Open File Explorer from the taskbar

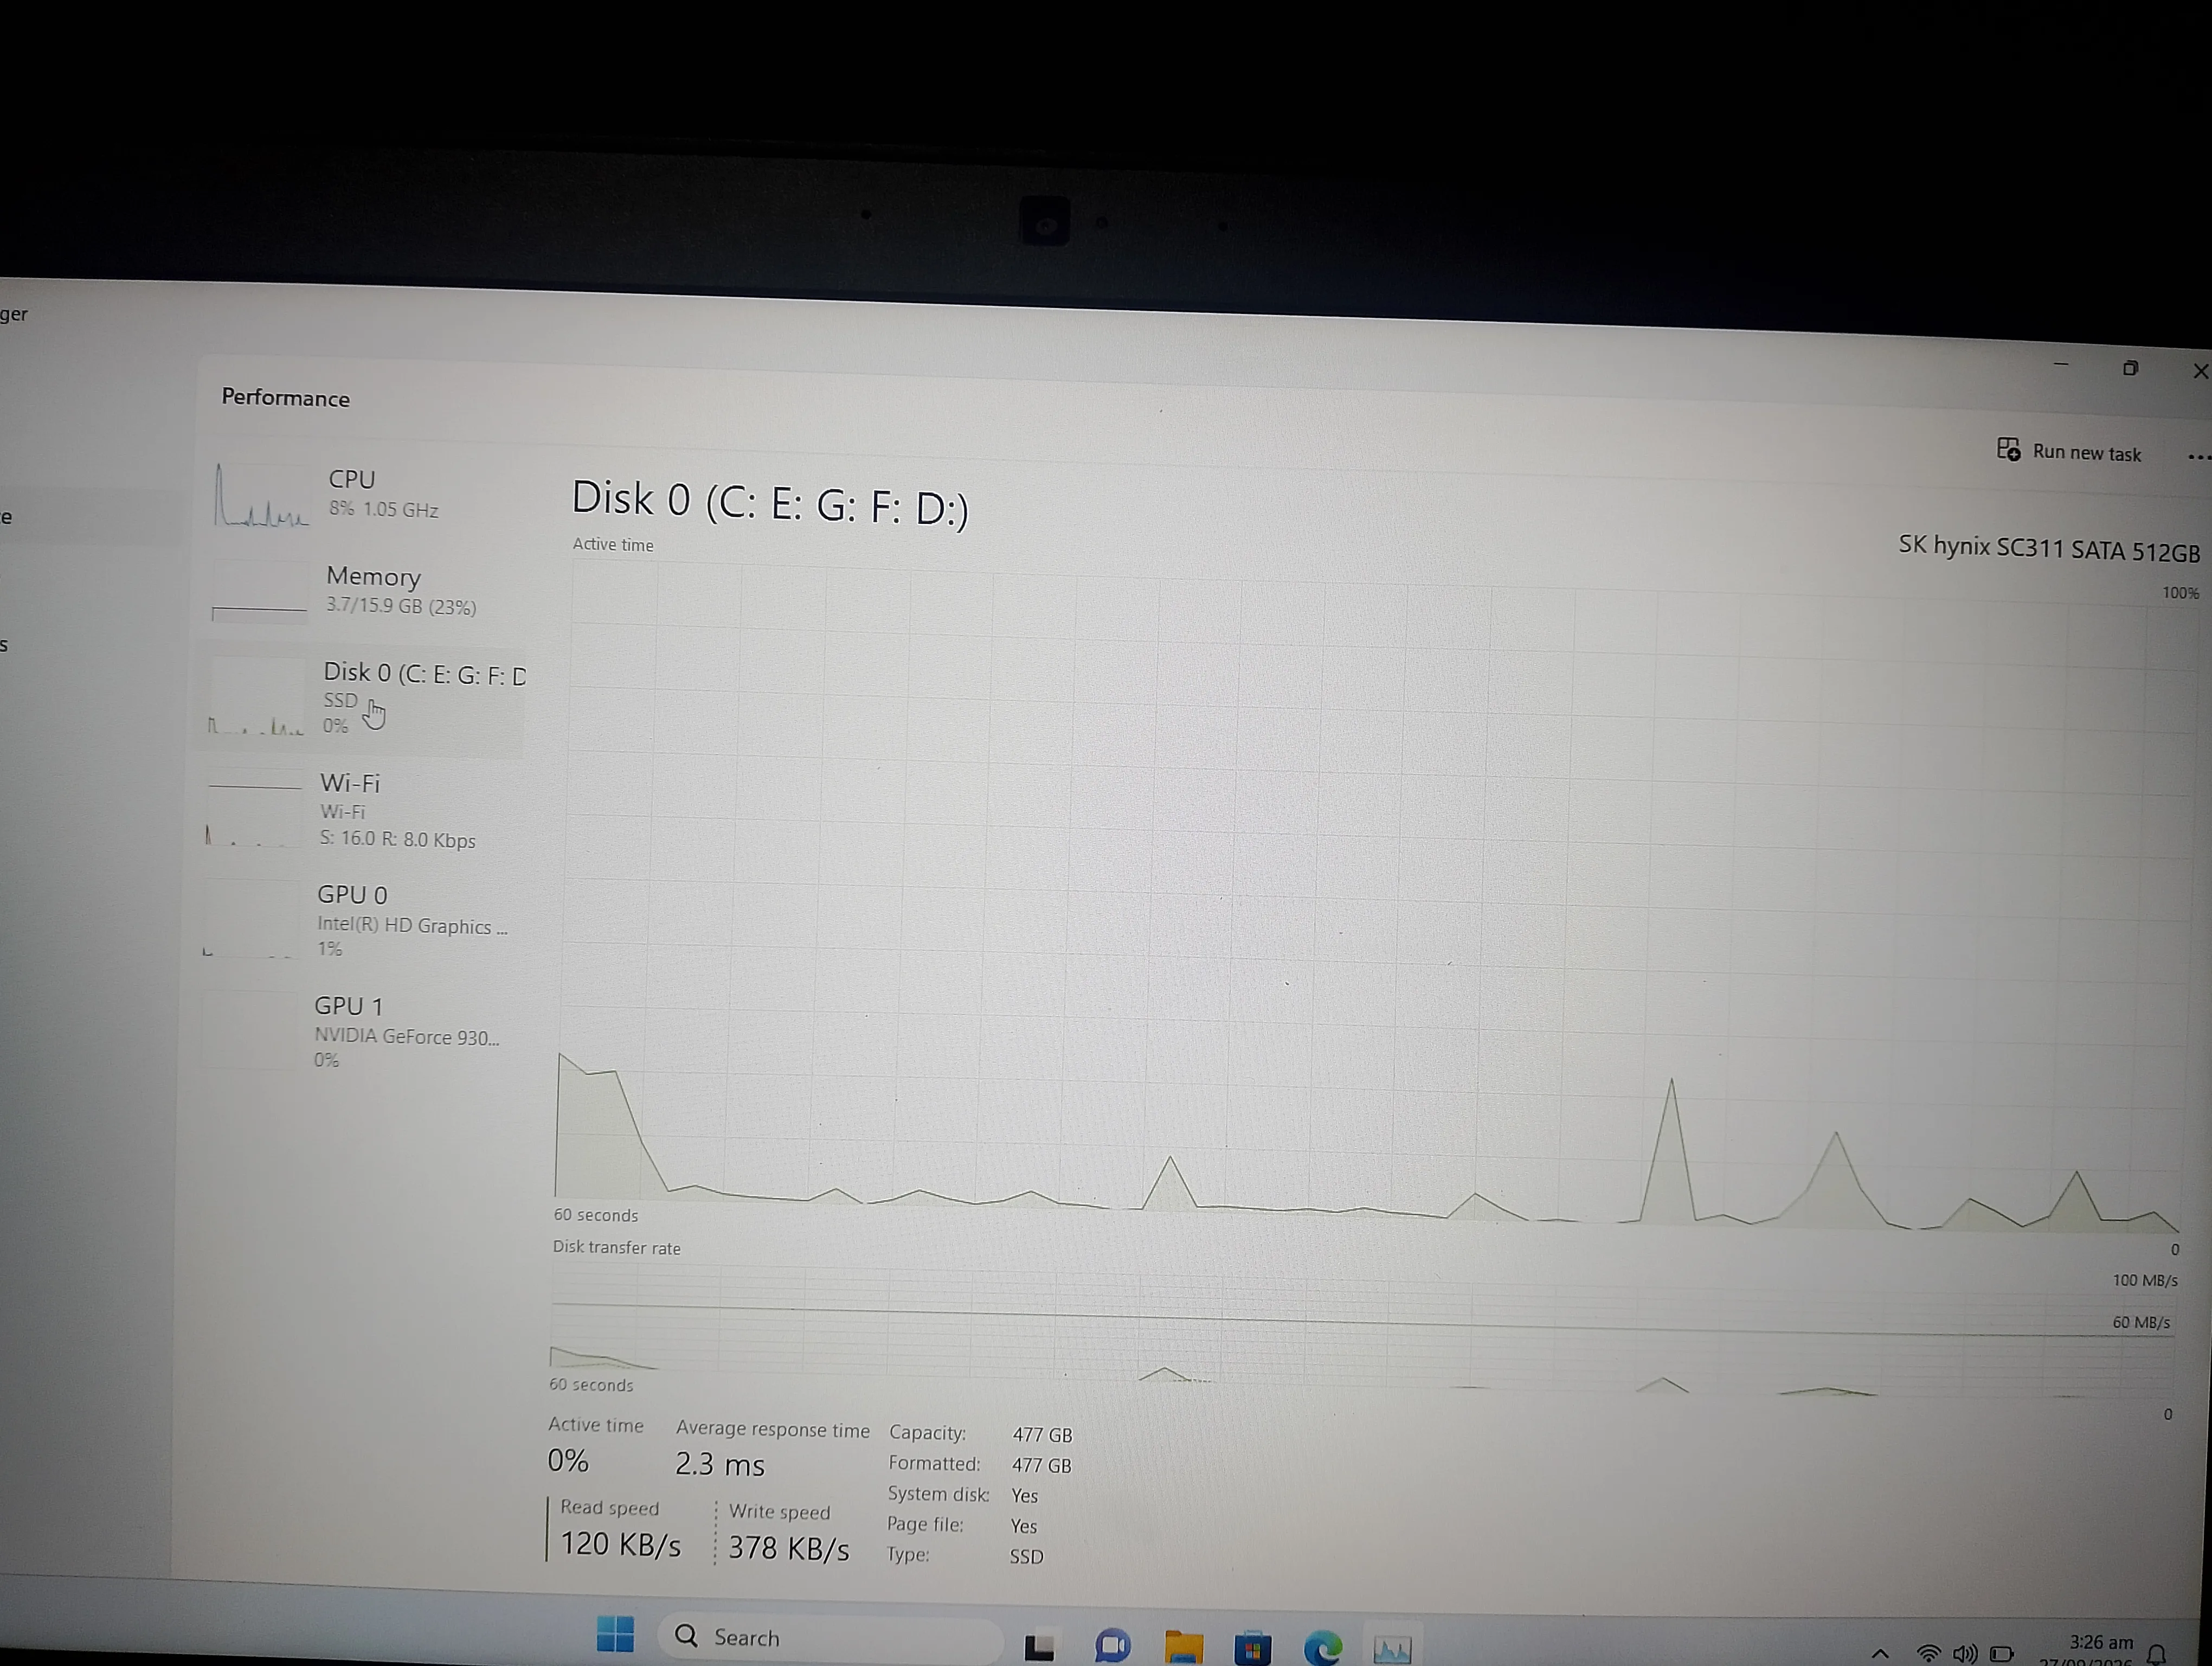click(x=1184, y=1646)
